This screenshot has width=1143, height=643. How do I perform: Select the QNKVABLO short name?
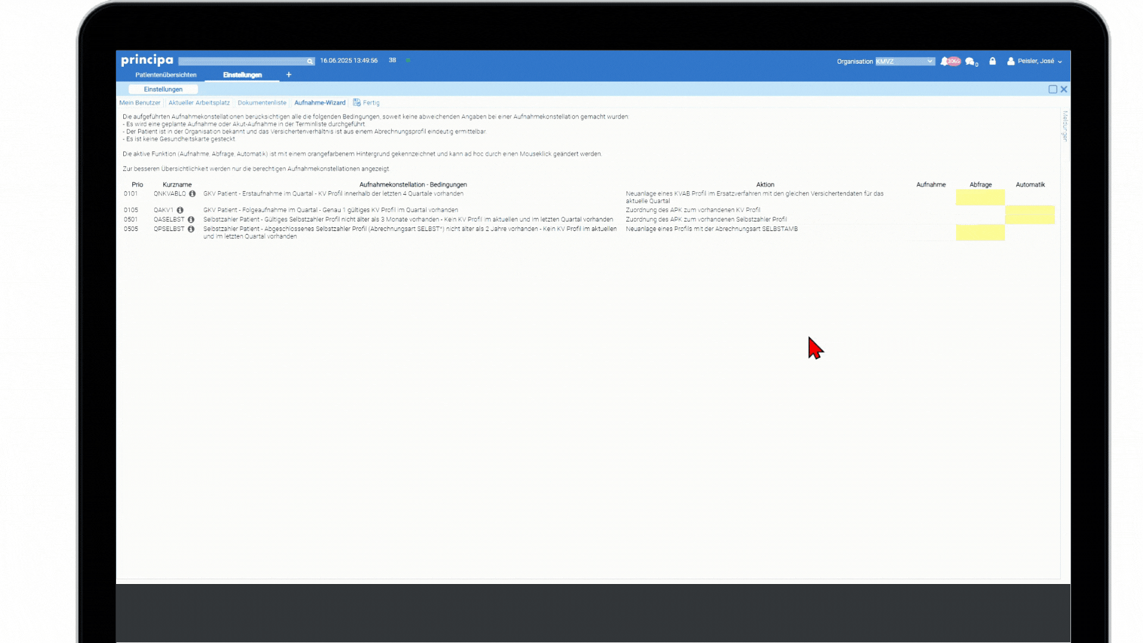170,194
